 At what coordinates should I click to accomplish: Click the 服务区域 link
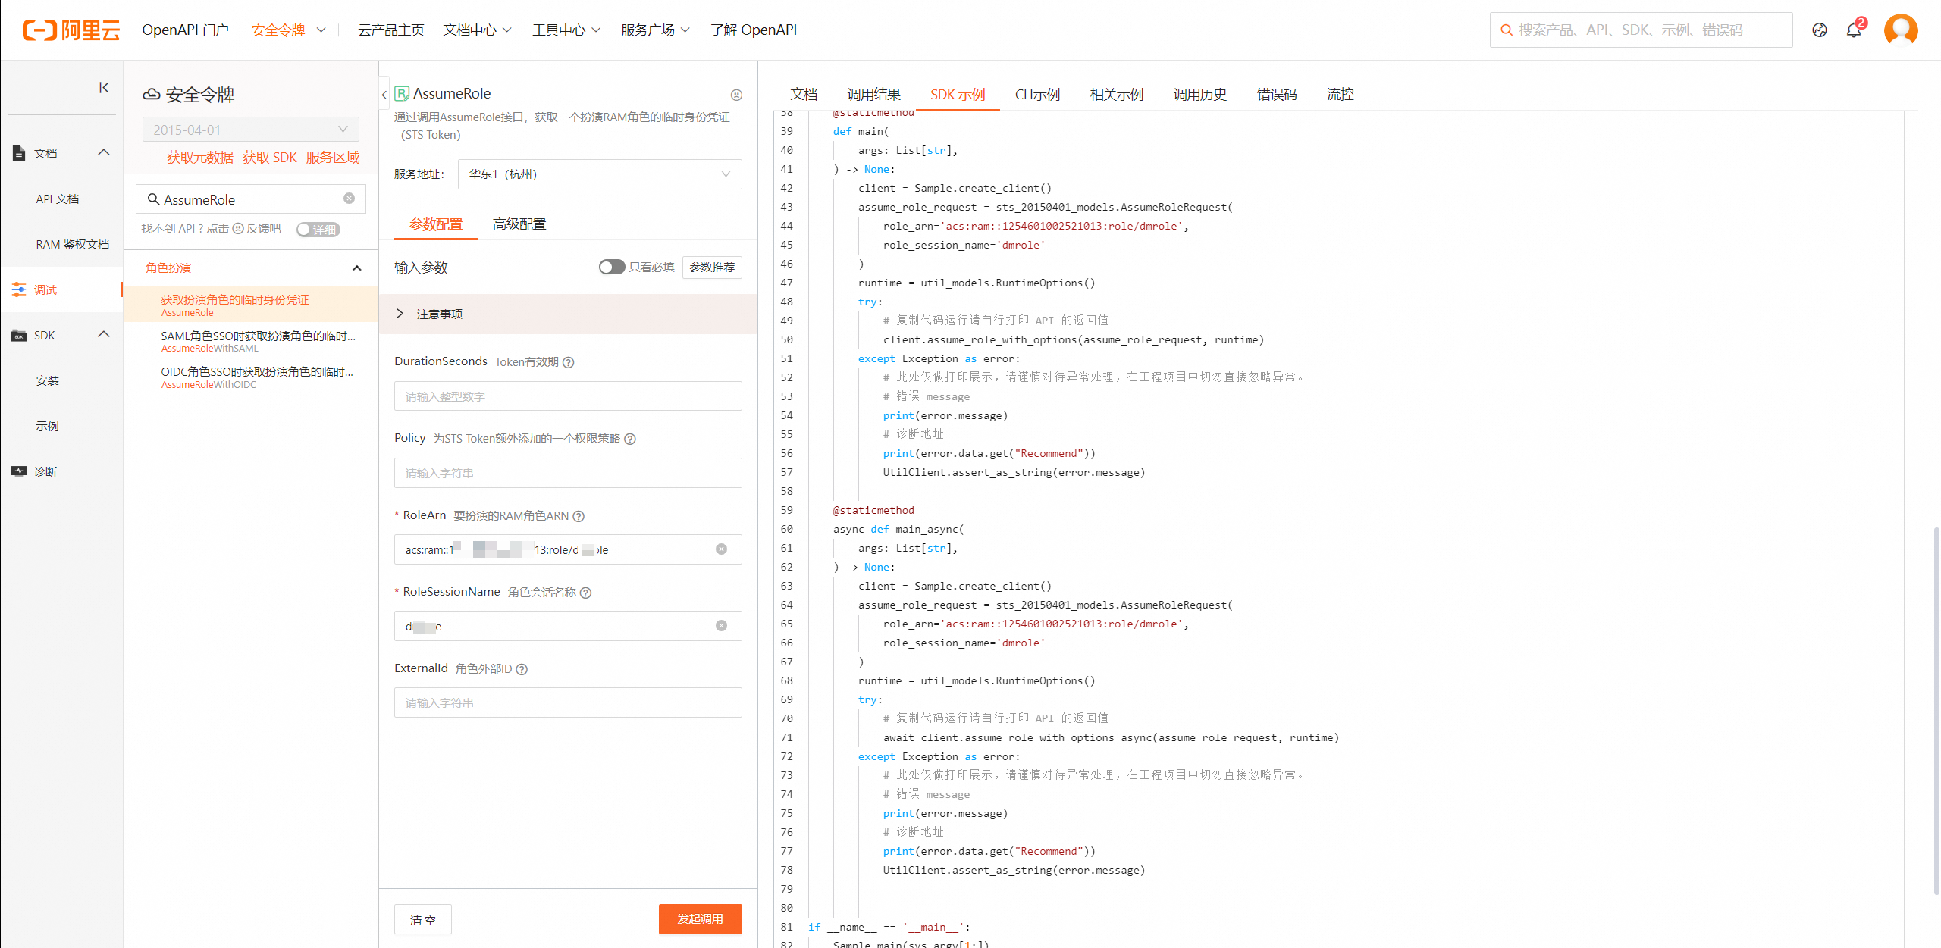[x=333, y=158]
